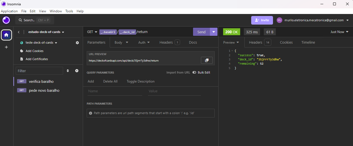Change the GET request method dropdown
Screen dimensions: 353x146
click(x=92, y=32)
